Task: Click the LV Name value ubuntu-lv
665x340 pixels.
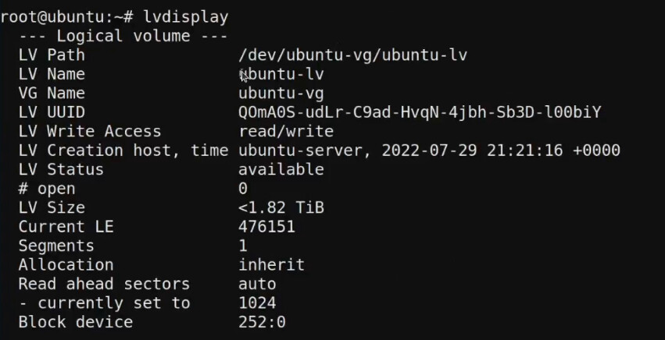Action: [281, 74]
